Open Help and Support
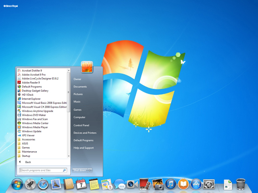Screen dimensions: 258x193 point(83,148)
